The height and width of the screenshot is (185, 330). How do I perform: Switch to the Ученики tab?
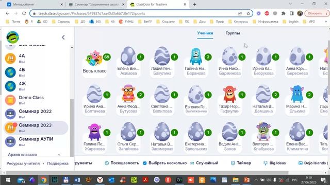click(x=205, y=33)
